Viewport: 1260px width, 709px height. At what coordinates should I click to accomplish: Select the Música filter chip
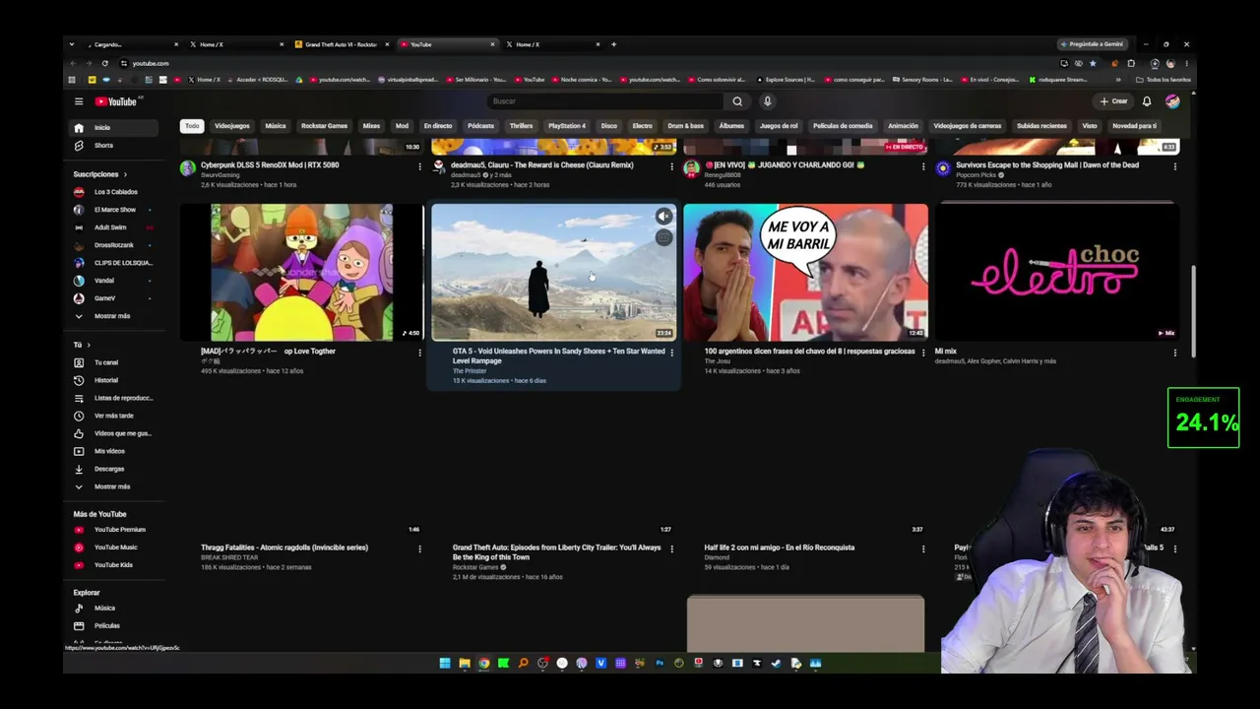coord(276,126)
